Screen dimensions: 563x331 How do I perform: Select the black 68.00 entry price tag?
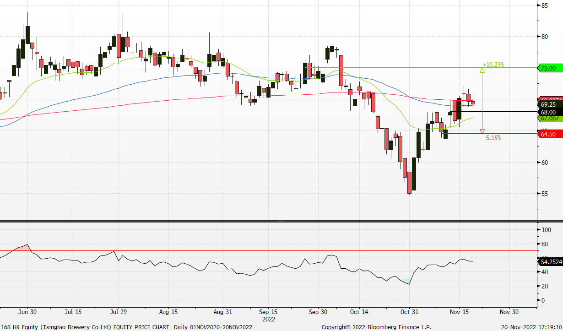click(x=551, y=112)
